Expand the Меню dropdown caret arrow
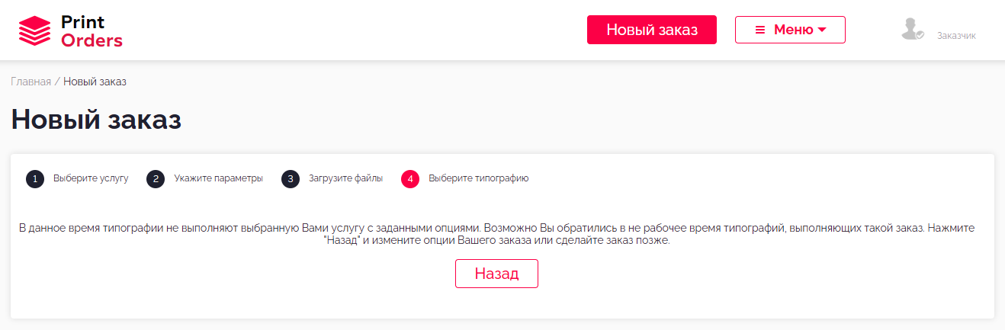This screenshot has height=330, width=1005. [822, 30]
